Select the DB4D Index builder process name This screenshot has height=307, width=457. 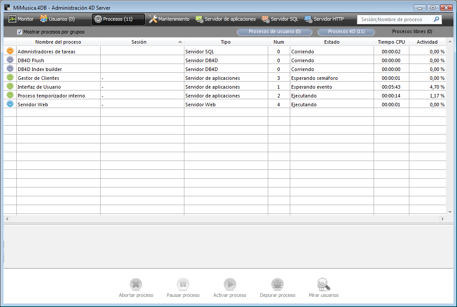40,69
